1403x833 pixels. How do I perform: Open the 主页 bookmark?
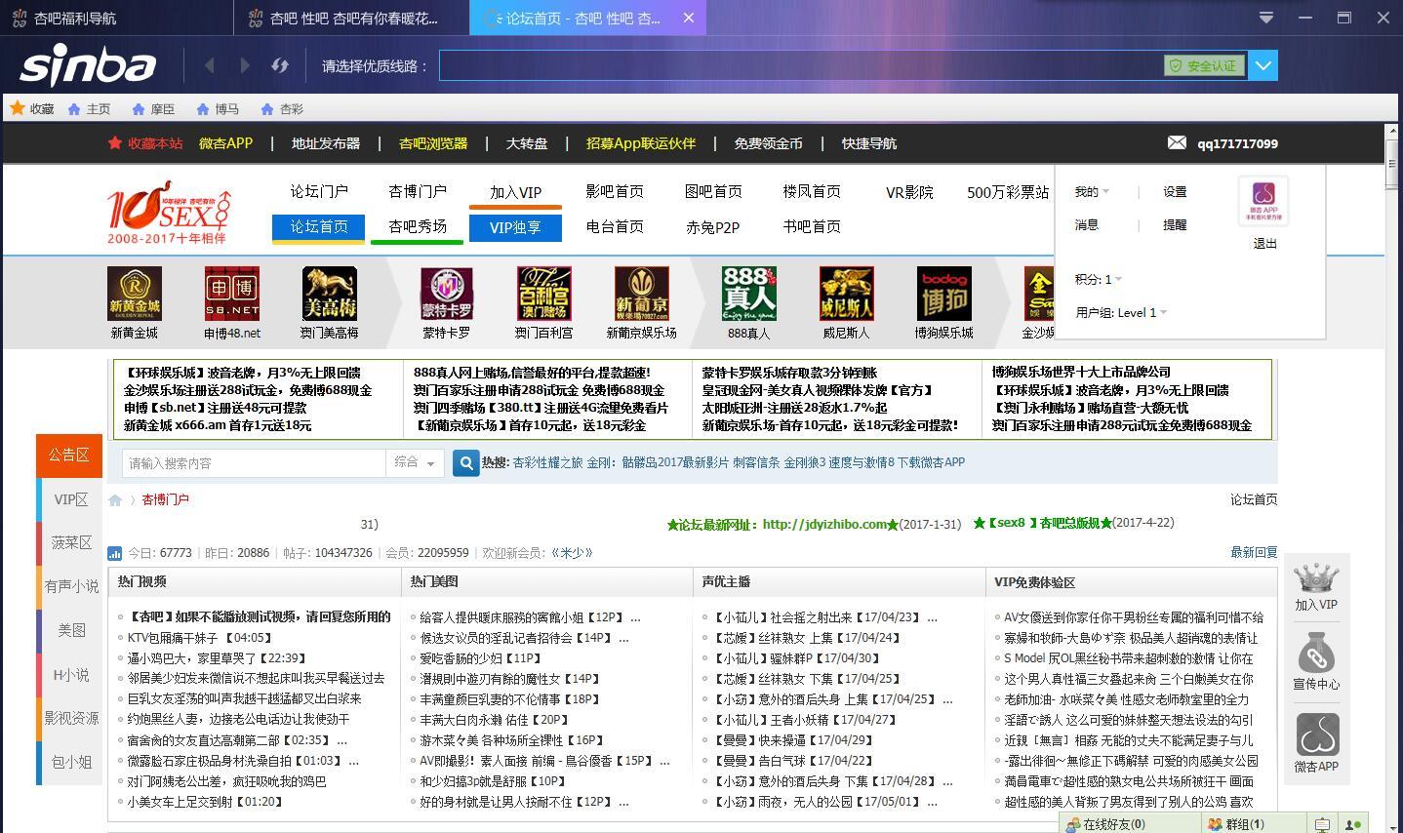tap(89, 108)
